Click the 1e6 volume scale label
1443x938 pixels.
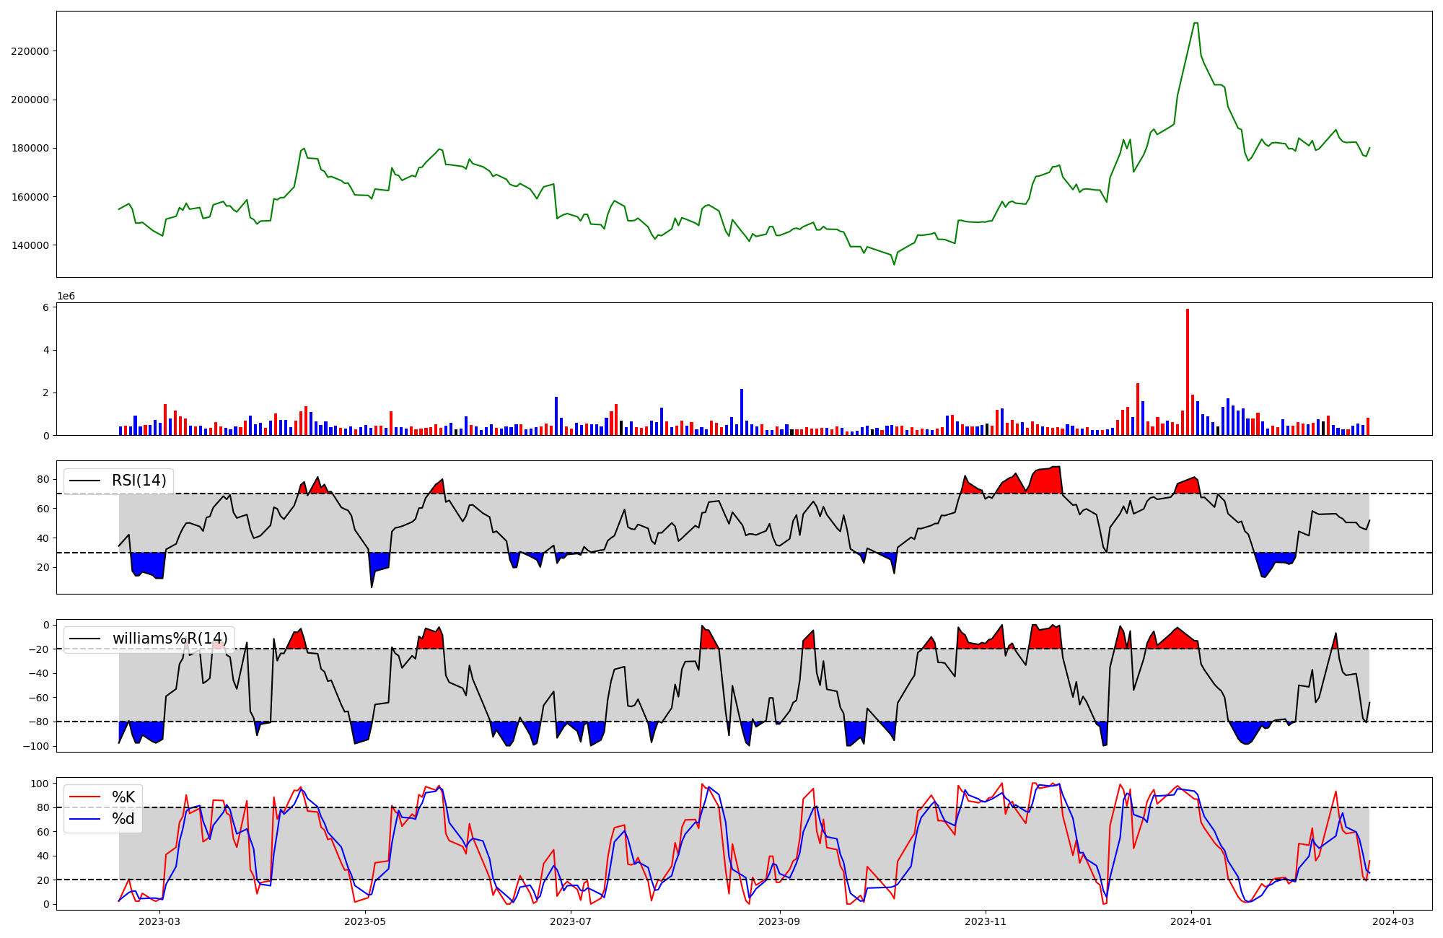pos(66,297)
